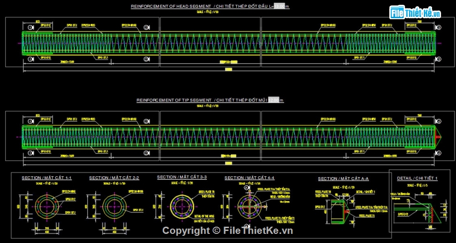This screenshot has height=243, width=456.
Task: Click the "SECTION / MẶT CẮT 1-1" heading
Action: pos(47,178)
